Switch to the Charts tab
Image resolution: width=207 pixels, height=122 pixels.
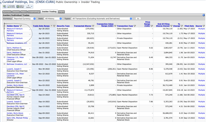coord(61,12)
